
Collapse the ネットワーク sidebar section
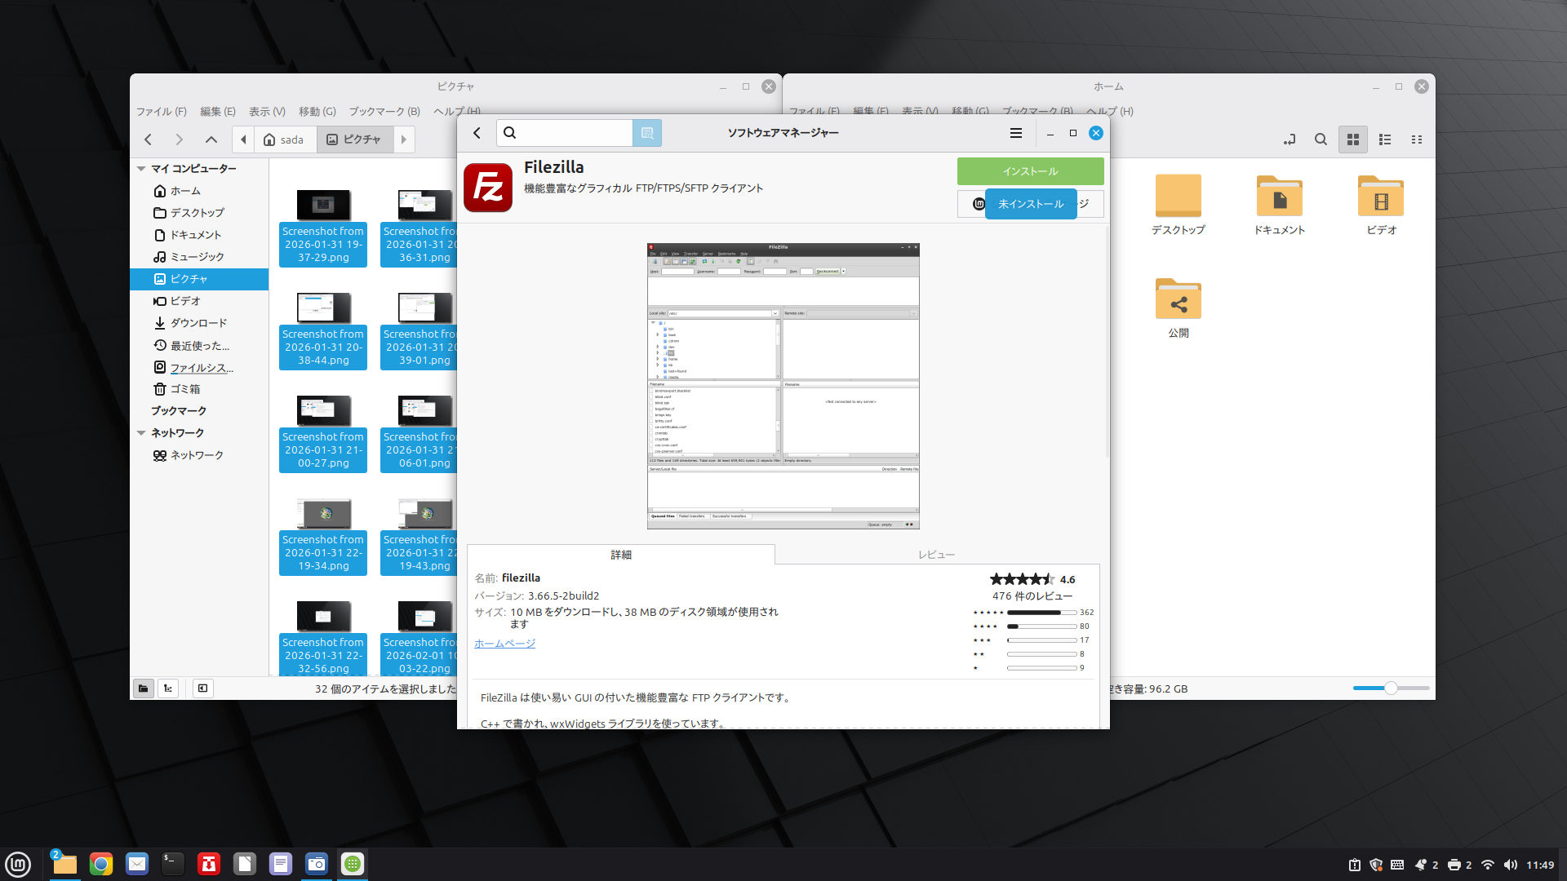tap(141, 433)
